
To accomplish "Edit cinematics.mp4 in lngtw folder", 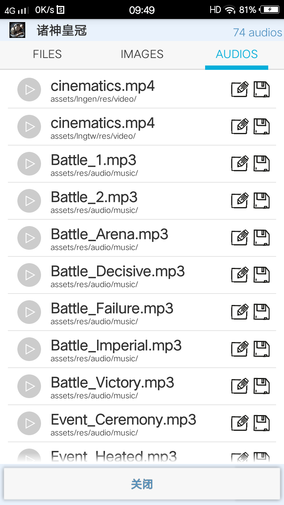I will [x=239, y=127].
